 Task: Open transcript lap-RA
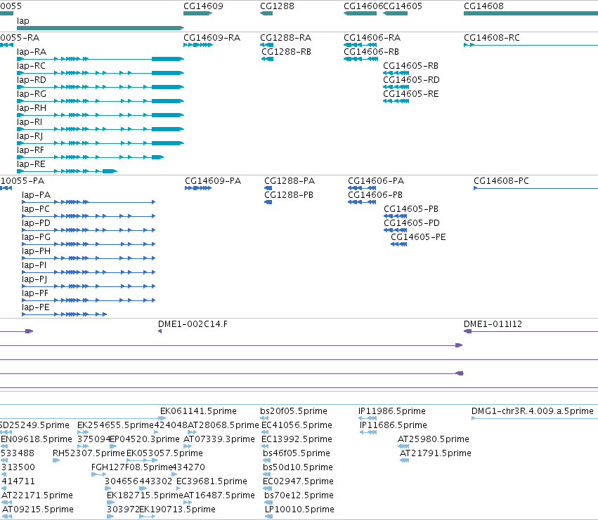point(32,52)
